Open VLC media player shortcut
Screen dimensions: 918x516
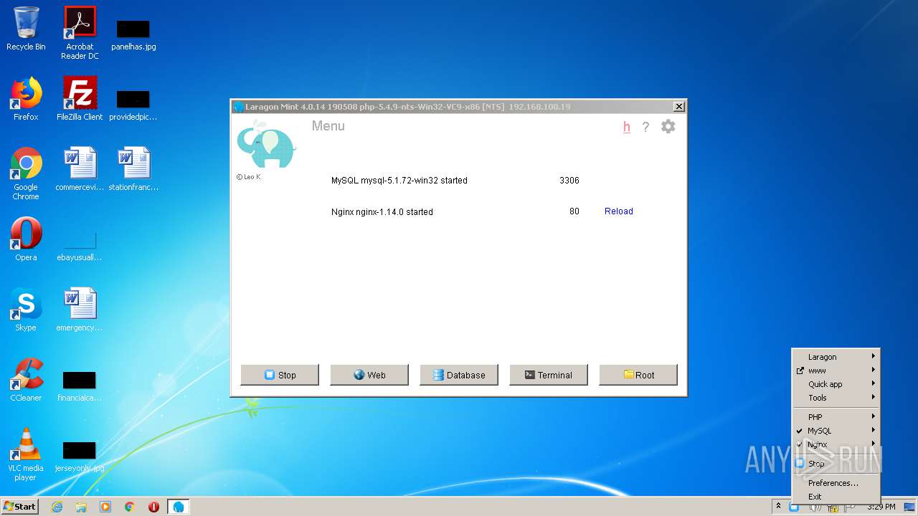26,454
